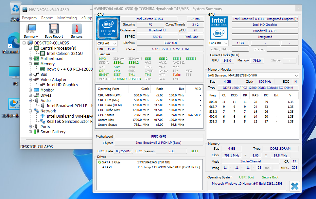This screenshot has width=316, height=199.
Task: Click the BGA1168 platform value
Action: (170, 43)
